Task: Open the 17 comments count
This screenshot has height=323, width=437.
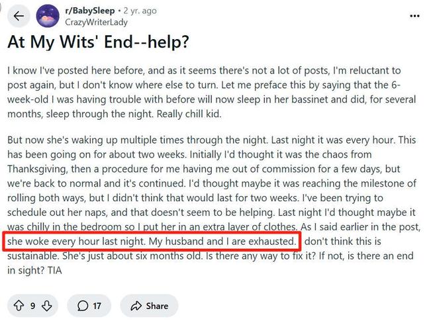Action: (97, 305)
